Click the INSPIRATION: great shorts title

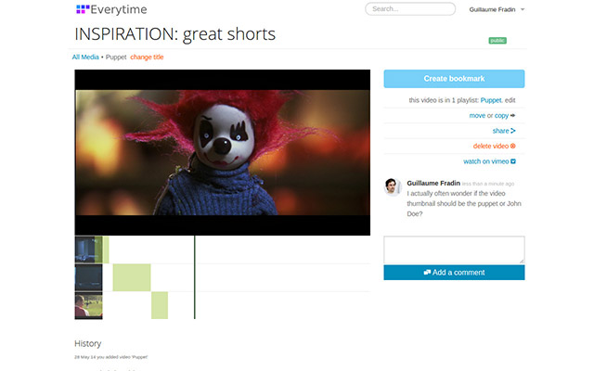tap(175, 34)
